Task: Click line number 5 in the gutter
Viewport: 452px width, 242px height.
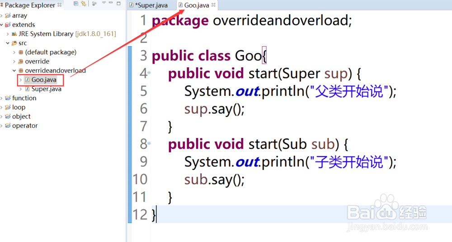Action: tap(144, 91)
